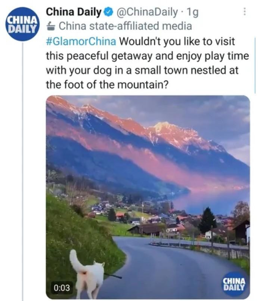The image size is (260, 301).
Task: Open the #GlamorChina hashtag
Action: (81, 41)
